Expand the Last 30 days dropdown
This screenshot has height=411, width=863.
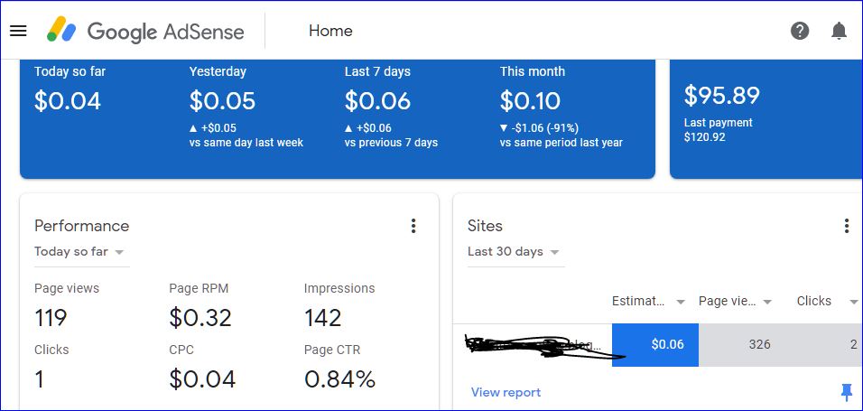[x=515, y=252]
